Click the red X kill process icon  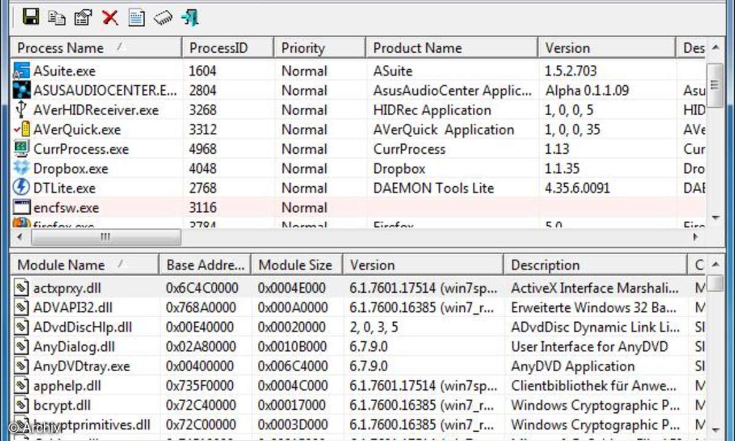tap(110, 17)
